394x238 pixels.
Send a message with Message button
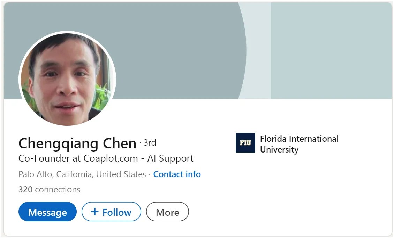click(47, 212)
